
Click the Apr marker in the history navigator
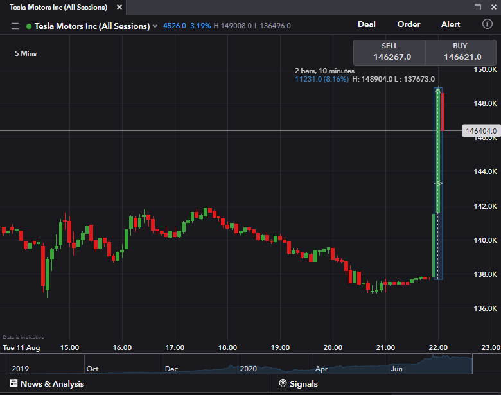pos(321,369)
